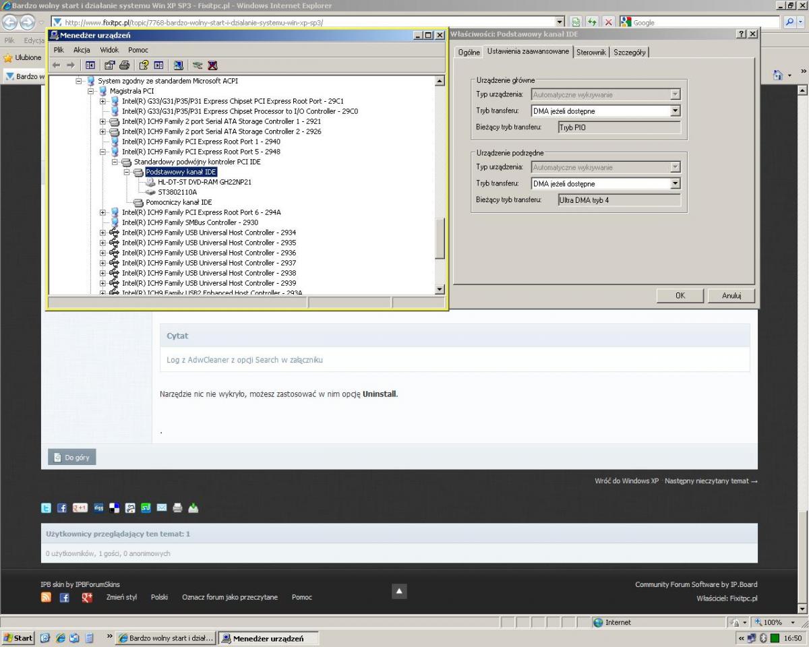Screen dimensions: 809x647
Task: Switch to the Szczegóły tab
Action: (x=629, y=53)
